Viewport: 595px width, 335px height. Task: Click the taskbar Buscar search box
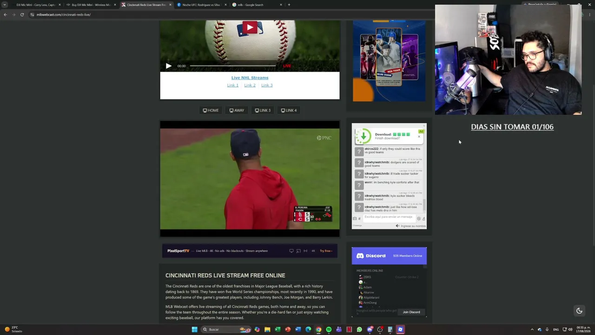(226, 329)
